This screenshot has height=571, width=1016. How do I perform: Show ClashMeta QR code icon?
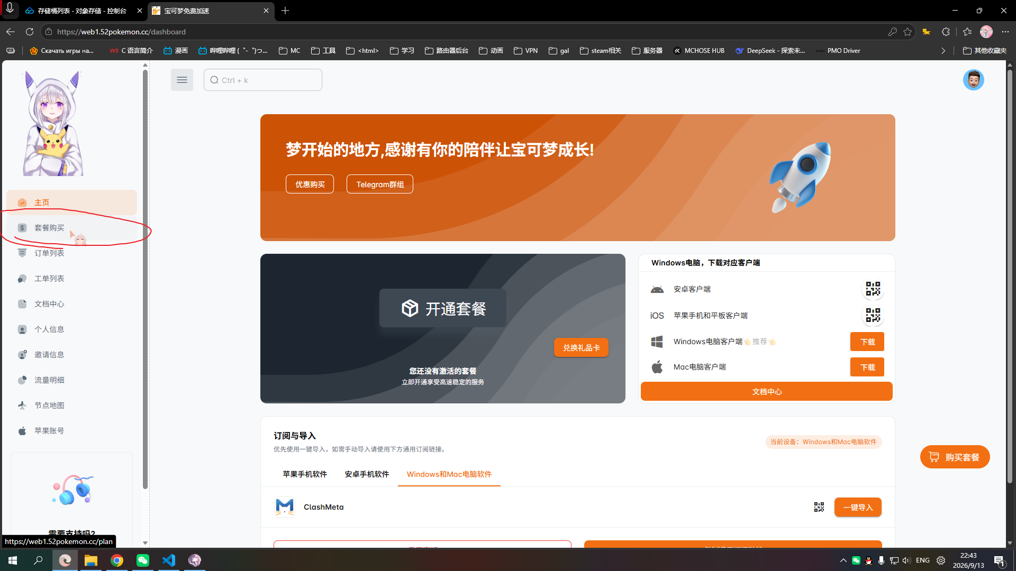point(819,507)
